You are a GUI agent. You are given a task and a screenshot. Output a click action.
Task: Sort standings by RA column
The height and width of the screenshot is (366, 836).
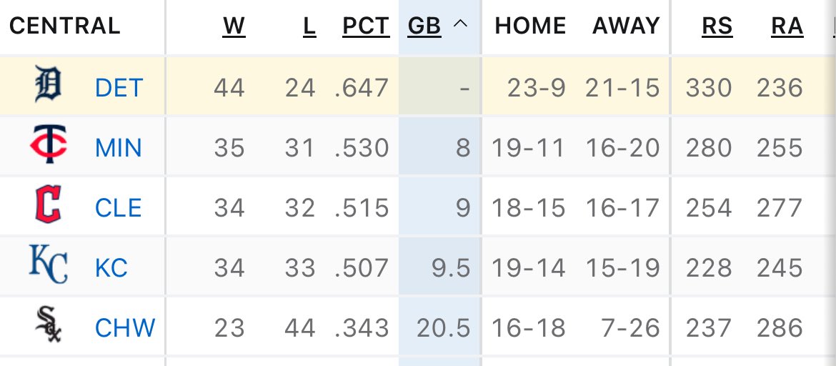[x=787, y=26]
